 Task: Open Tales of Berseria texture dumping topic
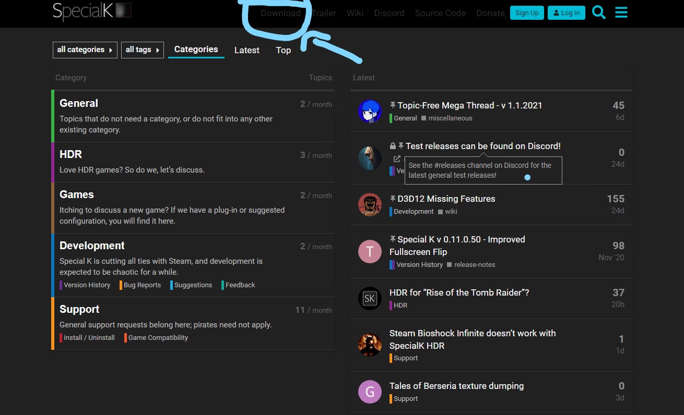[x=456, y=386]
